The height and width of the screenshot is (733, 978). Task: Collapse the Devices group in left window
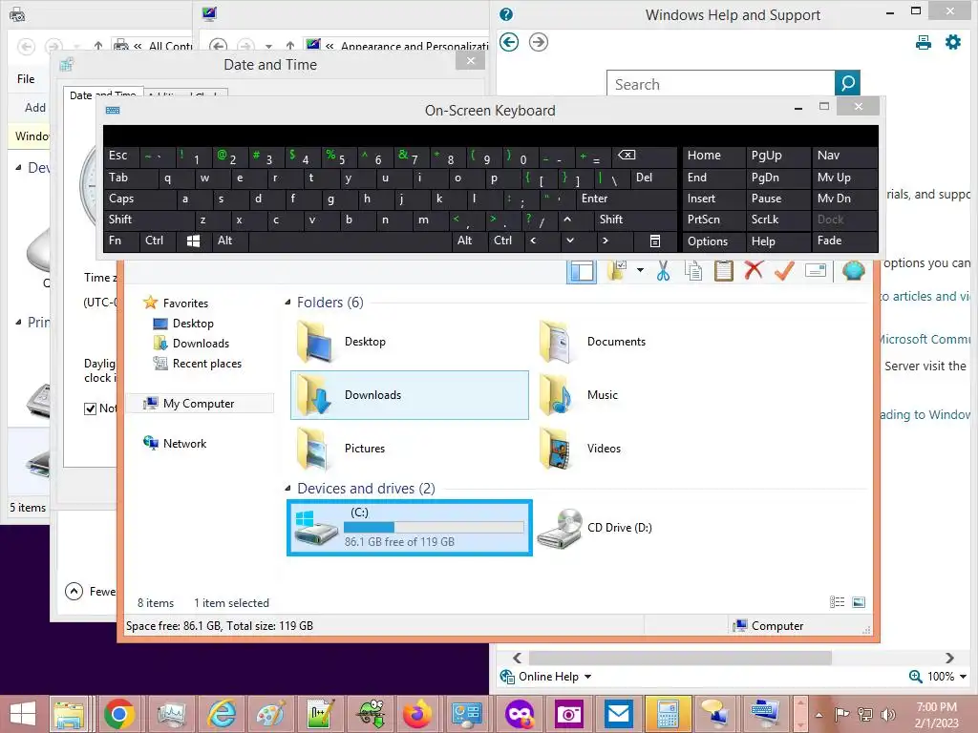click(x=18, y=168)
